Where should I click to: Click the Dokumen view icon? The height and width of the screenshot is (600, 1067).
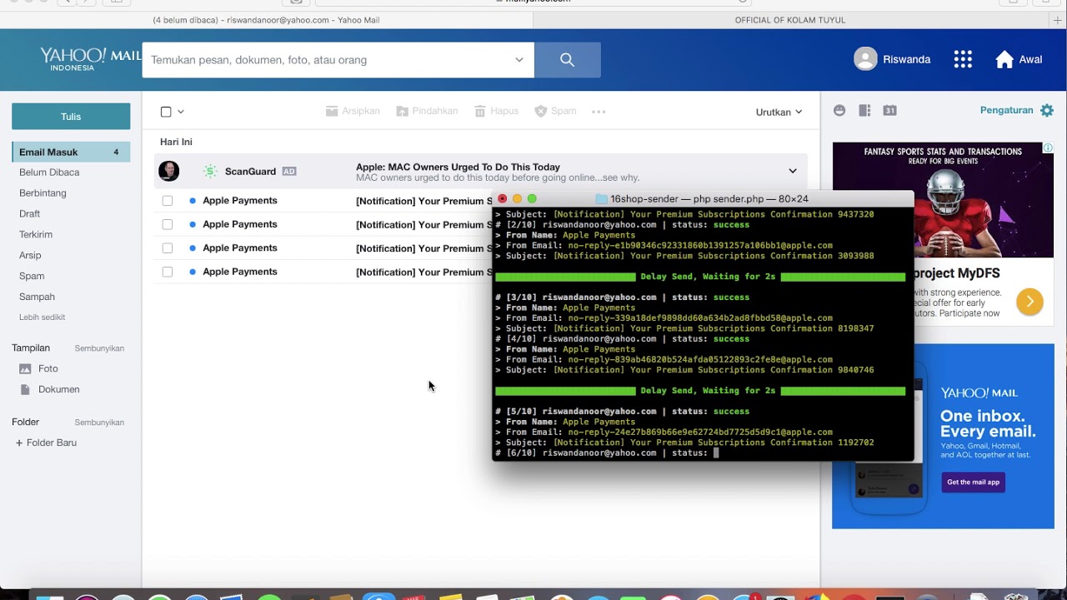click(x=25, y=389)
